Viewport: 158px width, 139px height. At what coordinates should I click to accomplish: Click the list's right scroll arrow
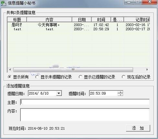[x=147, y=69]
